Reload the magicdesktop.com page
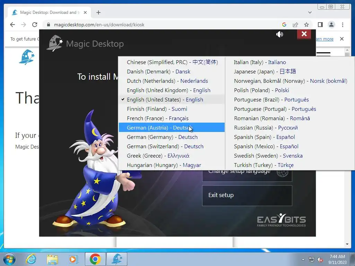This screenshot has height=266, width=355. click(35, 25)
